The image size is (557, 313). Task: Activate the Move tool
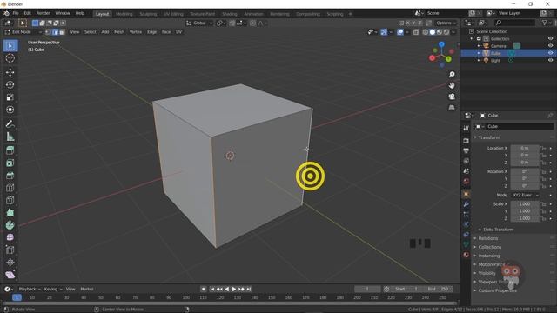tap(10, 72)
